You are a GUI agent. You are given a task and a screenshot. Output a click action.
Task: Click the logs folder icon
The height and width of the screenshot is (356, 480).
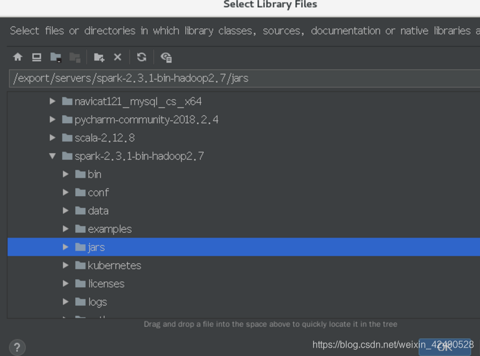[x=80, y=302]
